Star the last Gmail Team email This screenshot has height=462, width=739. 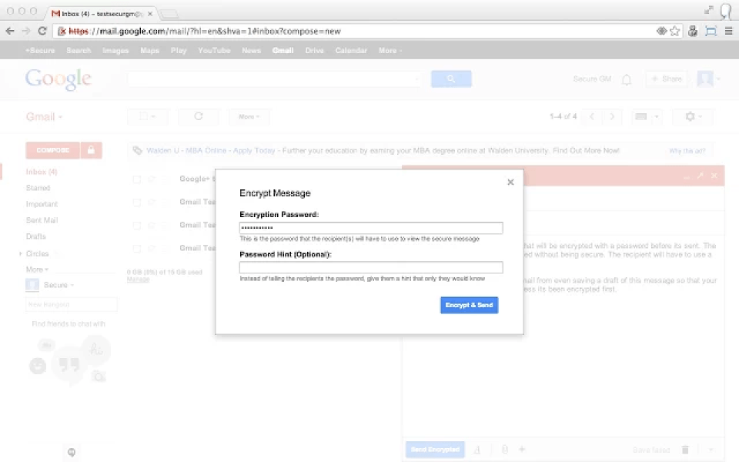coord(152,249)
